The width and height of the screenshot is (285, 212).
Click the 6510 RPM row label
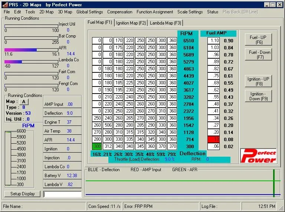coord(189,41)
